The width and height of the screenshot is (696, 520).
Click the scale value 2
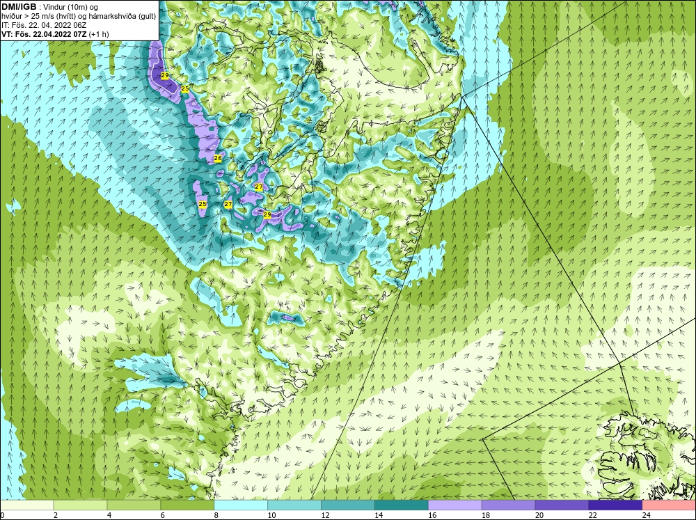click(x=56, y=515)
